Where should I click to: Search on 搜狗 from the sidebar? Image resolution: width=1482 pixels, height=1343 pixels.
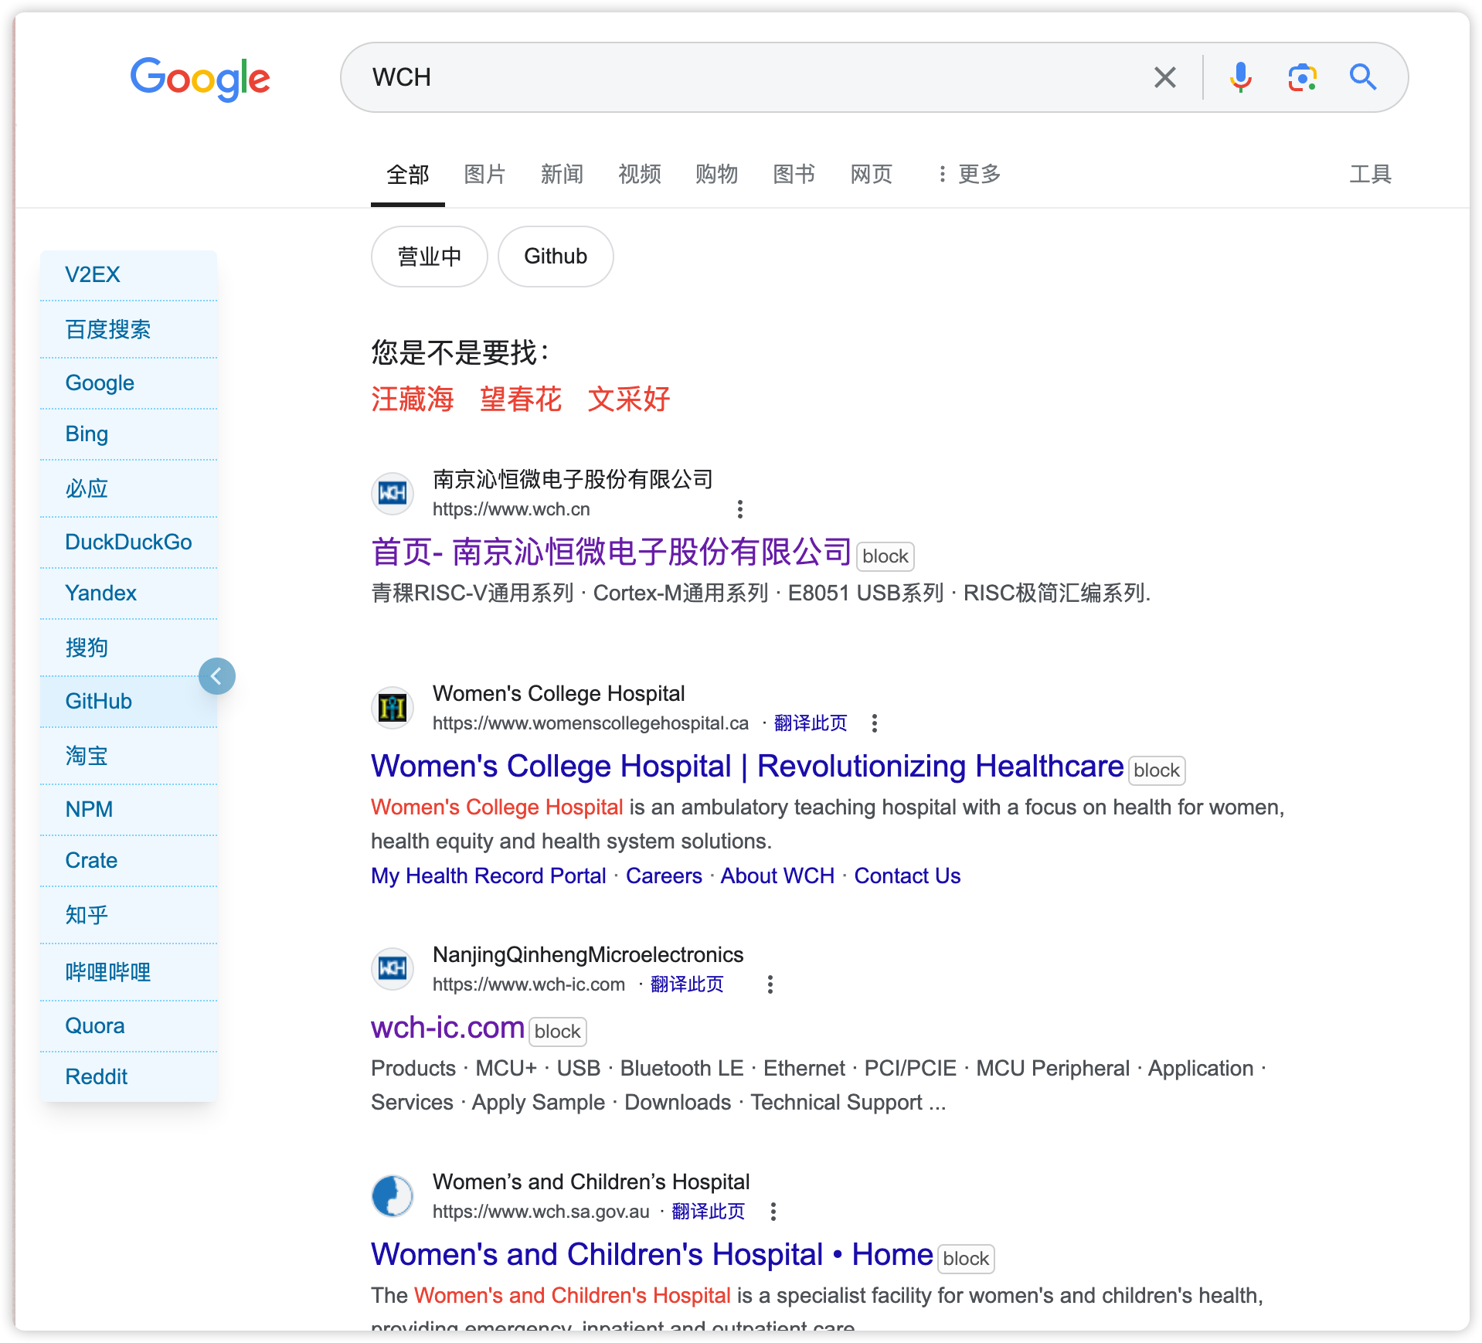point(128,648)
